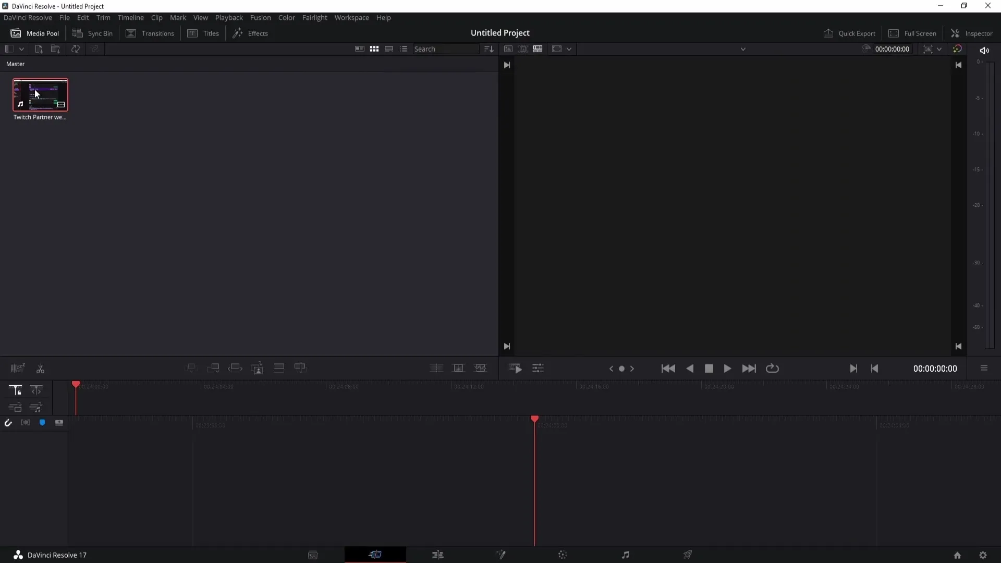Toggle the video-only edit mode
Image resolution: width=1001 pixels, height=563 pixels.
15,407
